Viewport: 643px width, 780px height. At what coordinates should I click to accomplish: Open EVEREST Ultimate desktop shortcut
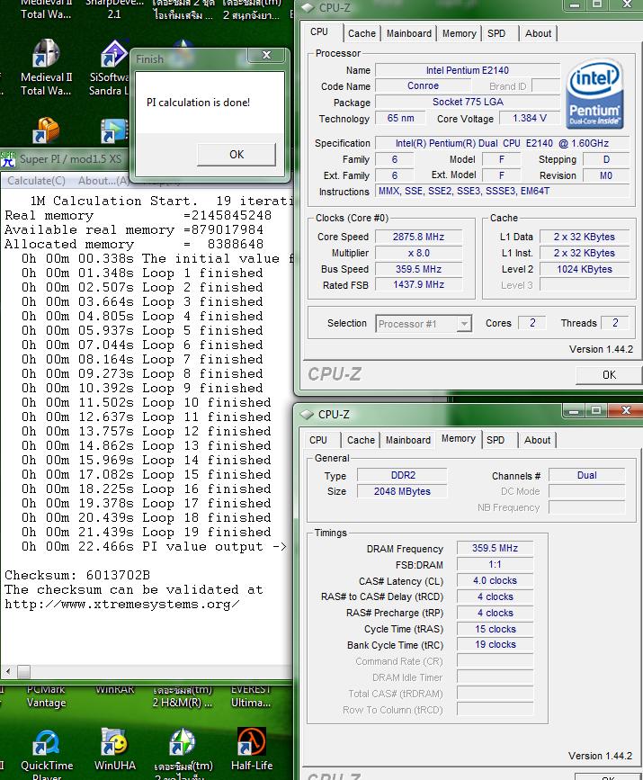pos(251,696)
